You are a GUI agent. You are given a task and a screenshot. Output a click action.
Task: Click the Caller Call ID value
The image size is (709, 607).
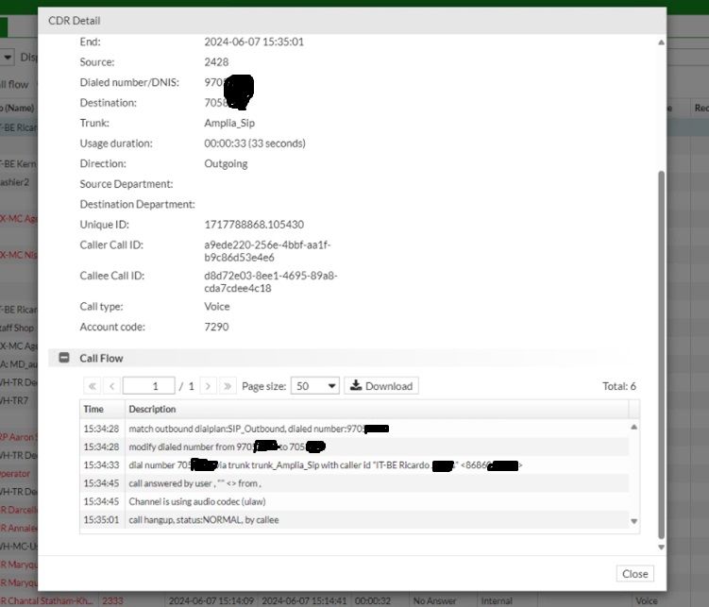coord(267,251)
